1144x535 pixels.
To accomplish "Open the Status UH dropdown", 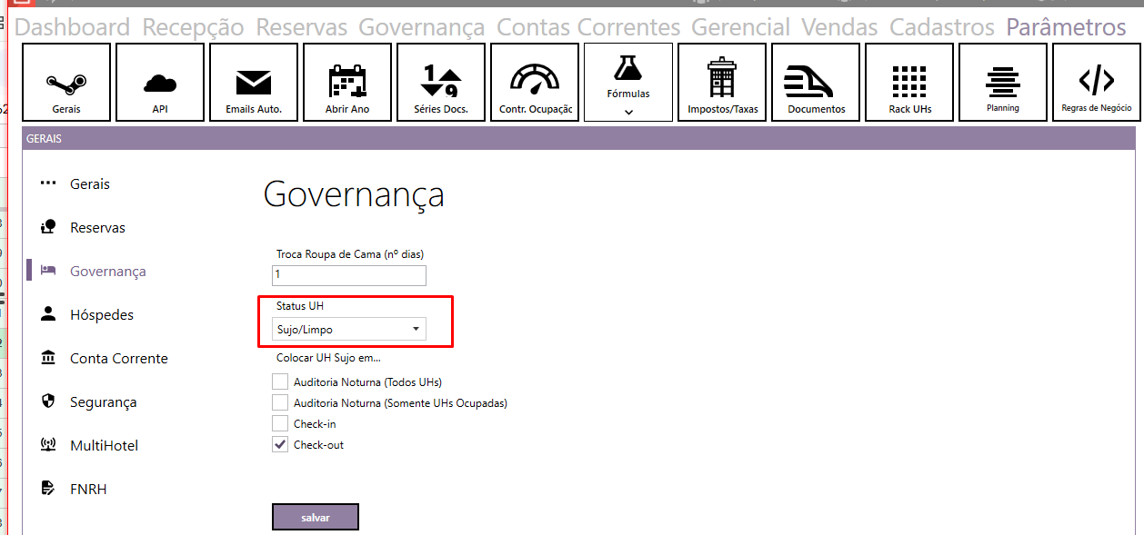I will coord(349,329).
